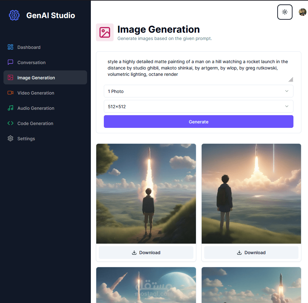This screenshot has width=308, height=303.
Task: Open Dashboard in the sidebar
Action: (x=45, y=47)
